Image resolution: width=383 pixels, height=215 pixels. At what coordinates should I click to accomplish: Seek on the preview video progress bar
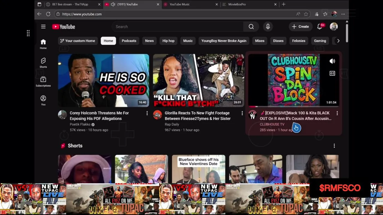[x=294, y=106]
